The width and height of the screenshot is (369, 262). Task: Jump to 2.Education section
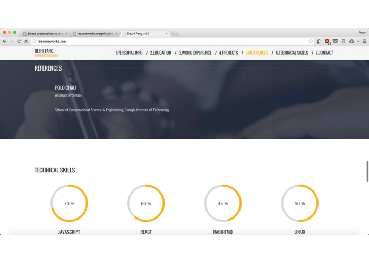(161, 53)
